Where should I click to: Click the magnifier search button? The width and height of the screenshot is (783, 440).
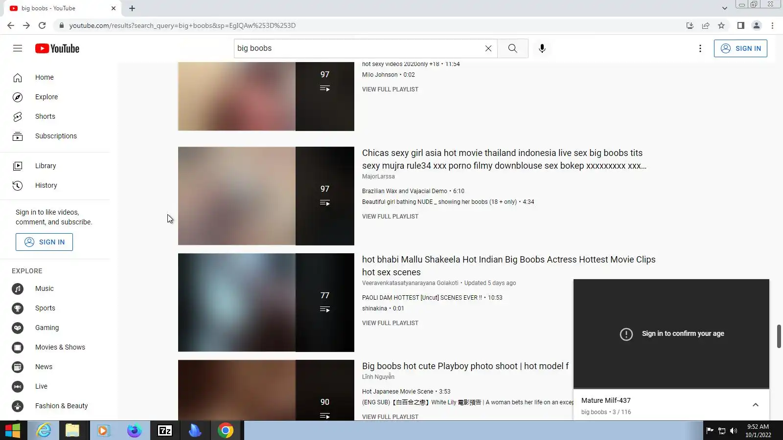point(512,48)
